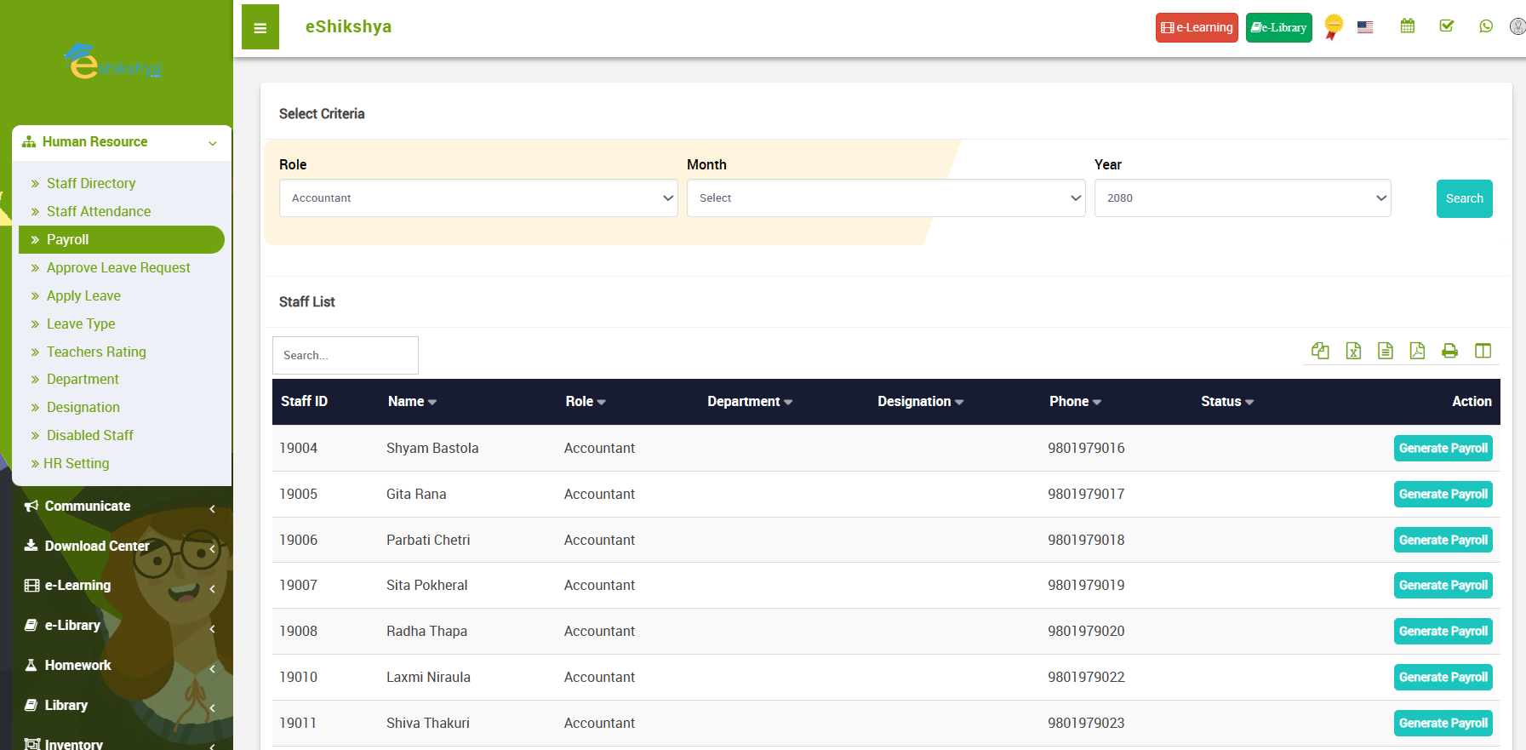Open the column visibility icon
This screenshot has width=1526, height=750.
click(1483, 351)
